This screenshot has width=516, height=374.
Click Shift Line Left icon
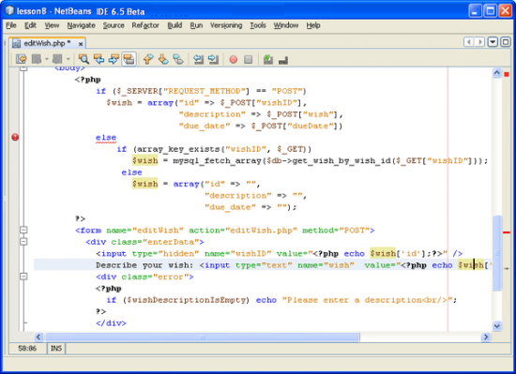(198, 59)
